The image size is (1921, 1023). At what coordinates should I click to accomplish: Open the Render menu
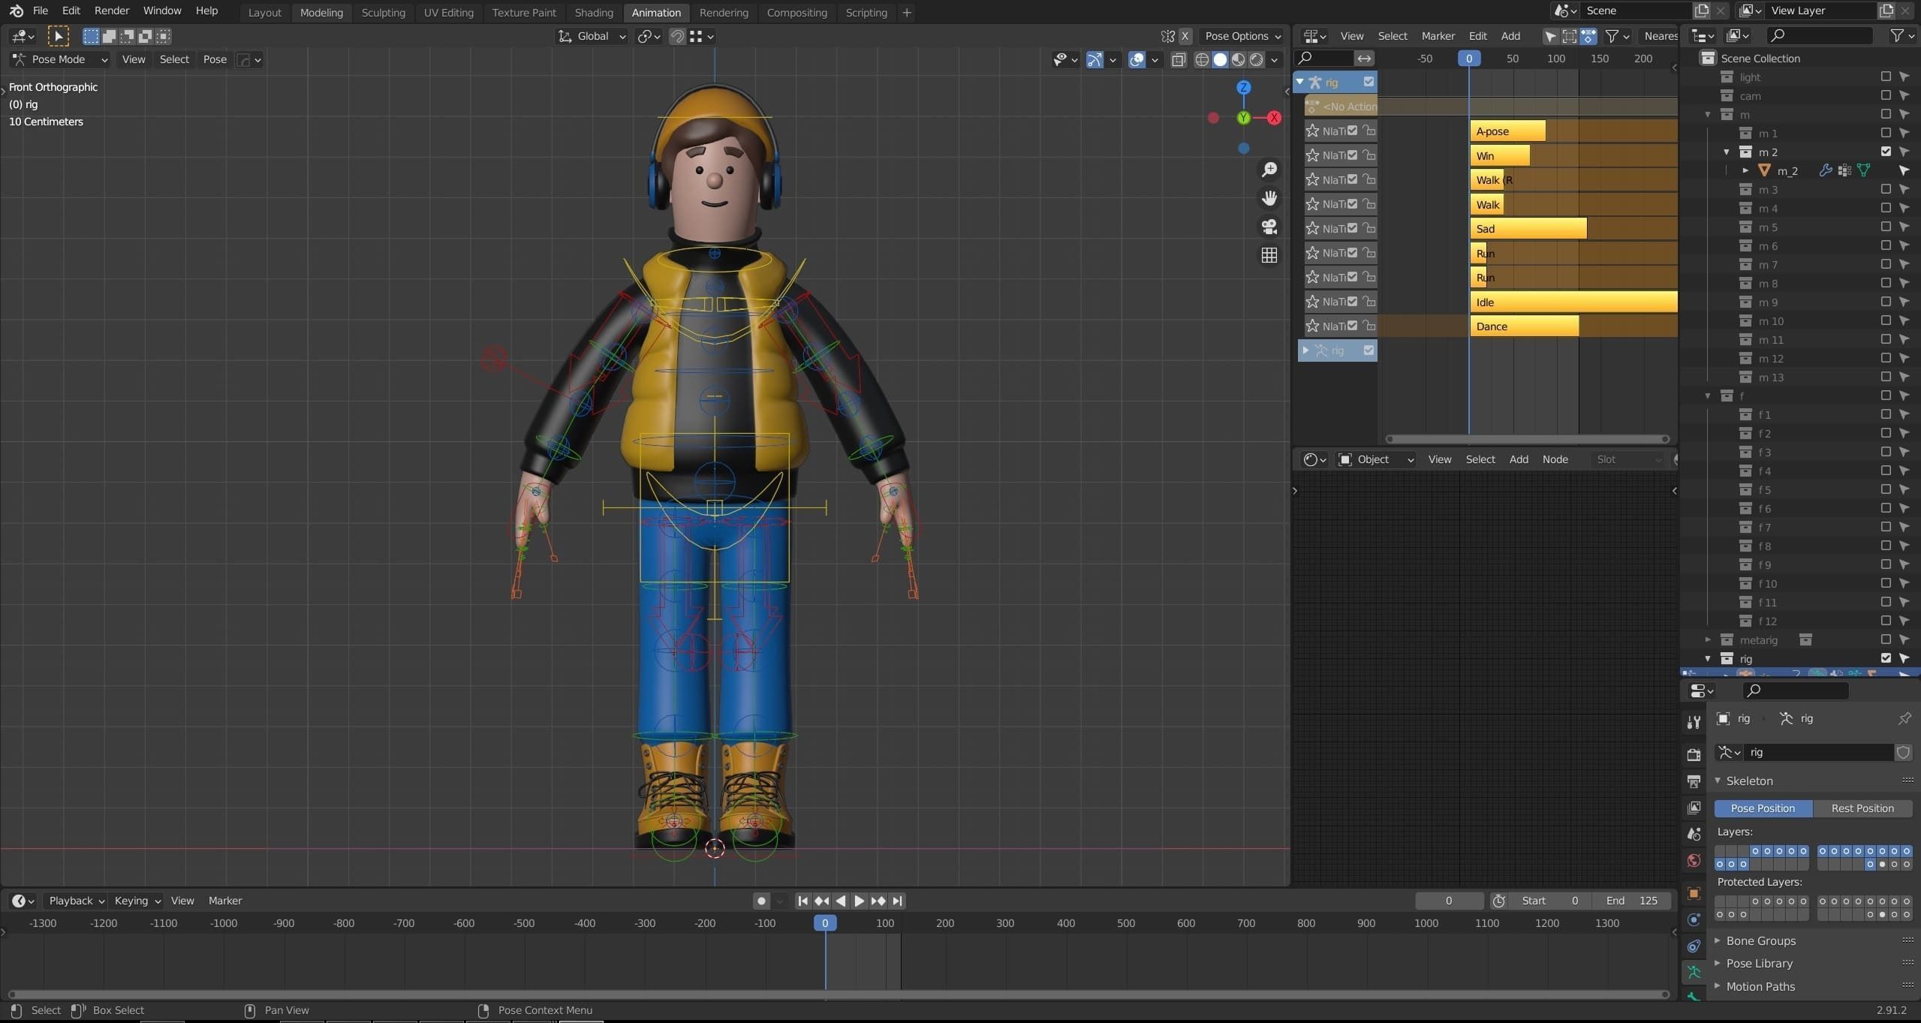pos(112,11)
